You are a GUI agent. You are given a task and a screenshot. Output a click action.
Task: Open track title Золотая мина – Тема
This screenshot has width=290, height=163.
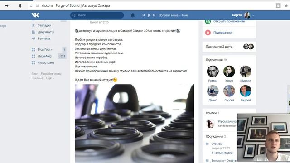click(x=174, y=15)
